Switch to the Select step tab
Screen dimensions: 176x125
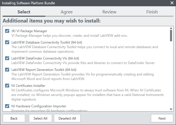pos(24,12)
